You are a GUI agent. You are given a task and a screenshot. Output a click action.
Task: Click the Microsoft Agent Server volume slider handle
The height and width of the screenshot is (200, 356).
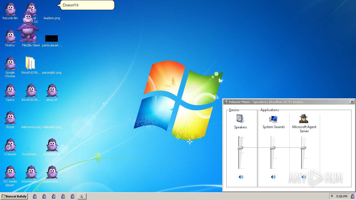click(303, 147)
